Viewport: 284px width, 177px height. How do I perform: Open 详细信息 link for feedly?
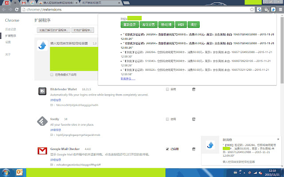click(x=55, y=130)
